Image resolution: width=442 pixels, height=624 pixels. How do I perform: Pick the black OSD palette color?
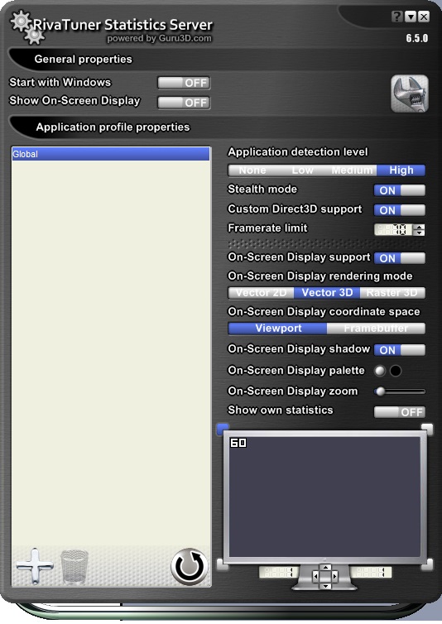396,371
